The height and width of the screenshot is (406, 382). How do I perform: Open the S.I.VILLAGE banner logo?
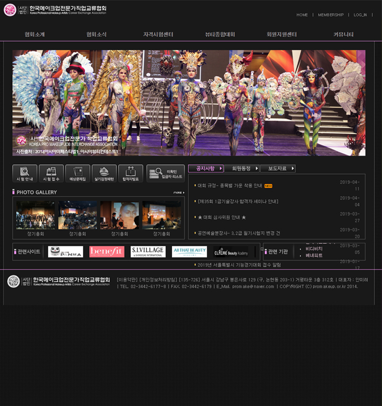148,252
